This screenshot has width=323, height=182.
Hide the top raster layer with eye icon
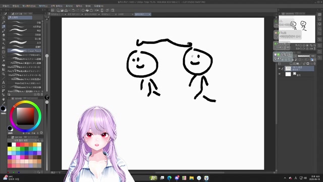(280, 69)
